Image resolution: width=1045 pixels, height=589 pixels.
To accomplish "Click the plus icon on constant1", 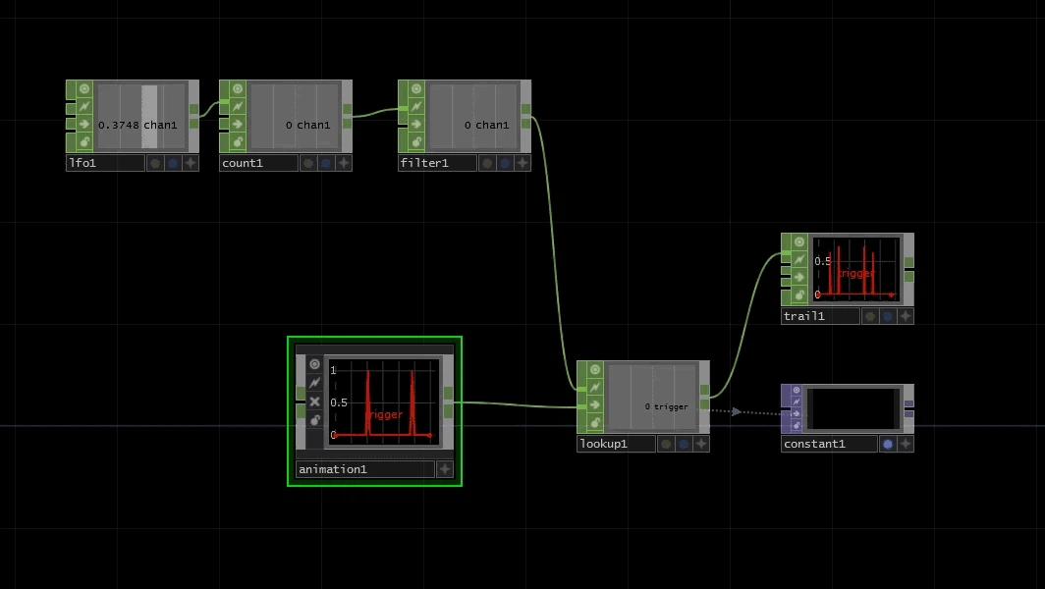I will [x=906, y=444].
